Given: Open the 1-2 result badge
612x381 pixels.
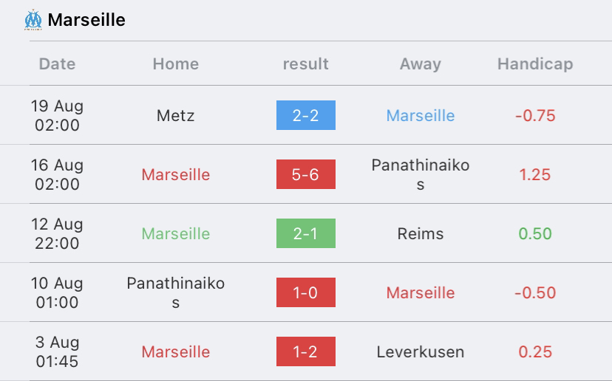Looking at the screenshot, I should [305, 351].
